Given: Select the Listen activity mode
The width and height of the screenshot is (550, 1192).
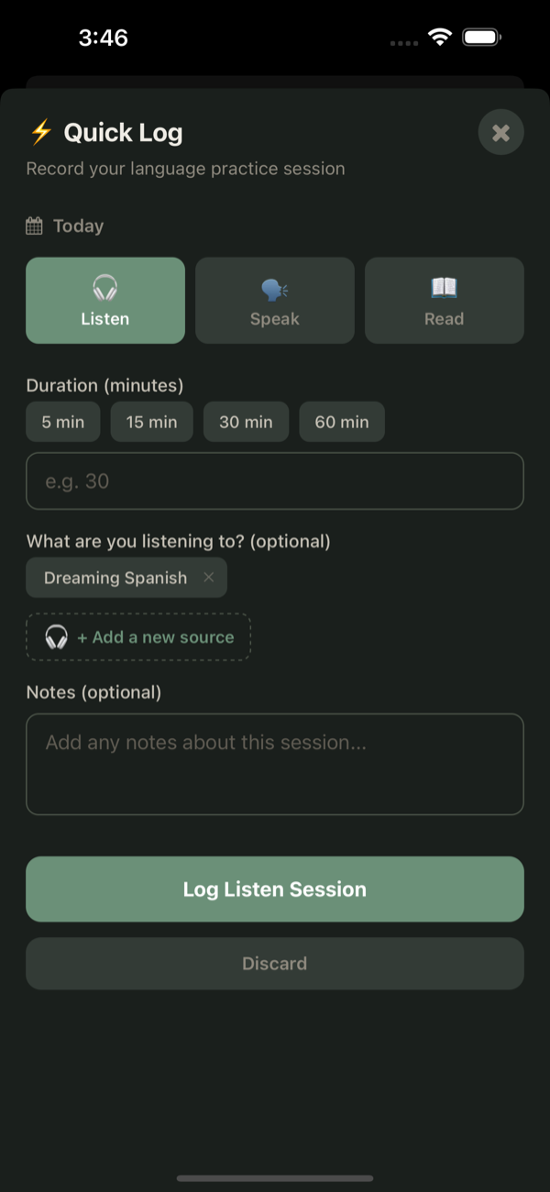Looking at the screenshot, I should 104,300.
